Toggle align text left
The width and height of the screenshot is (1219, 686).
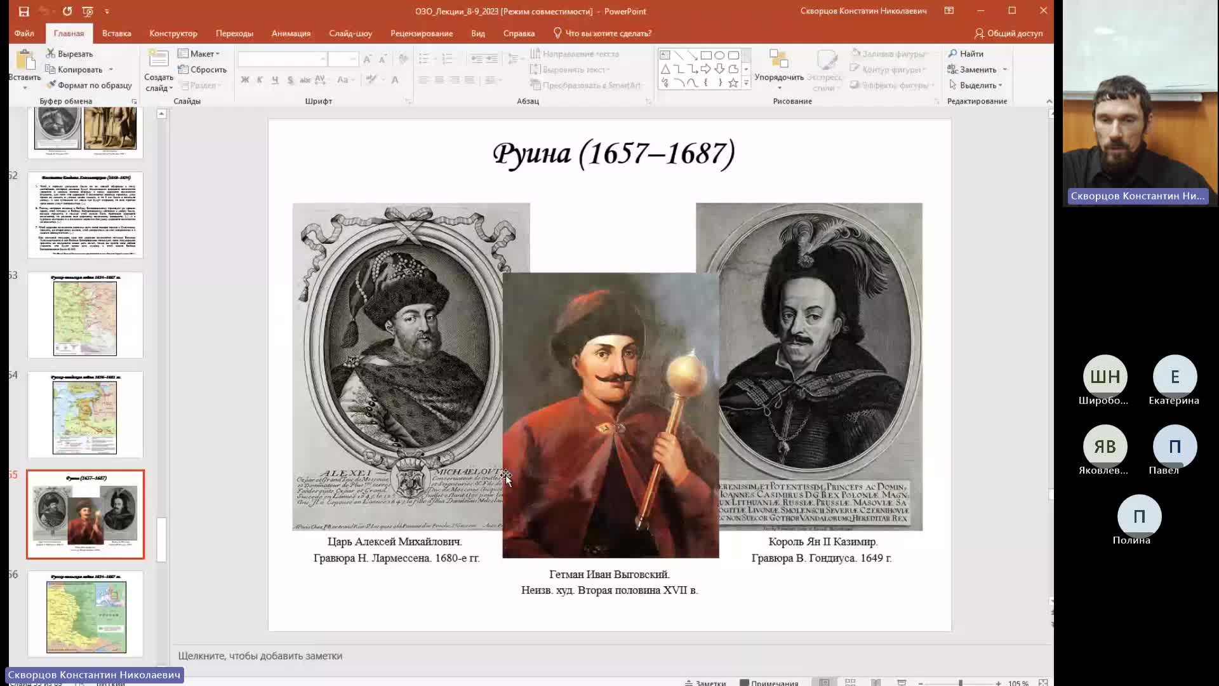423,79
